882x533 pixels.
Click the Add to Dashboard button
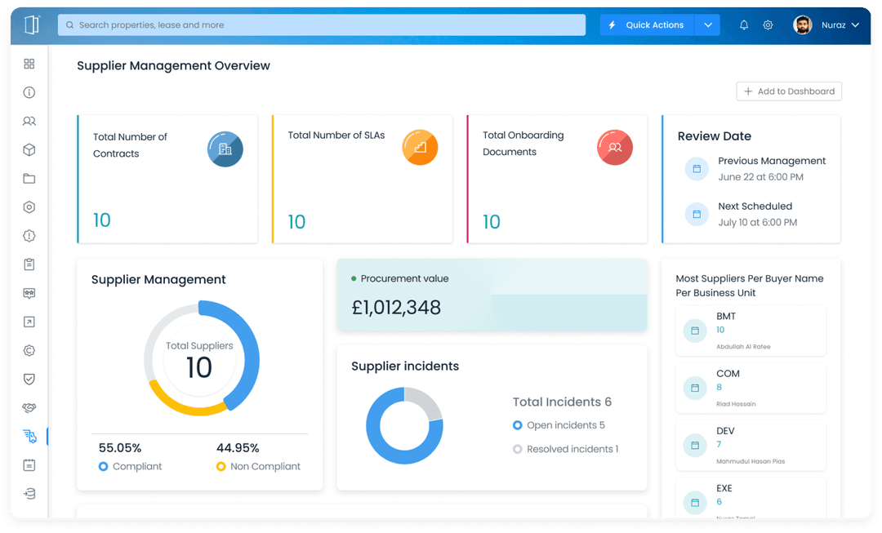point(788,91)
